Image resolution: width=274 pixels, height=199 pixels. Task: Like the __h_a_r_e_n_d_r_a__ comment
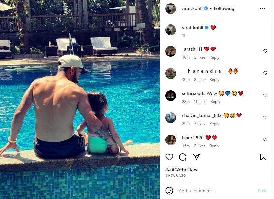pos(265,73)
